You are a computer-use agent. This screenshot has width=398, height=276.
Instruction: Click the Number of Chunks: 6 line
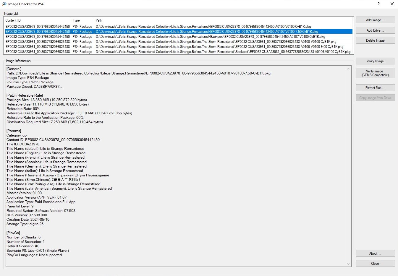[x=24, y=237]
